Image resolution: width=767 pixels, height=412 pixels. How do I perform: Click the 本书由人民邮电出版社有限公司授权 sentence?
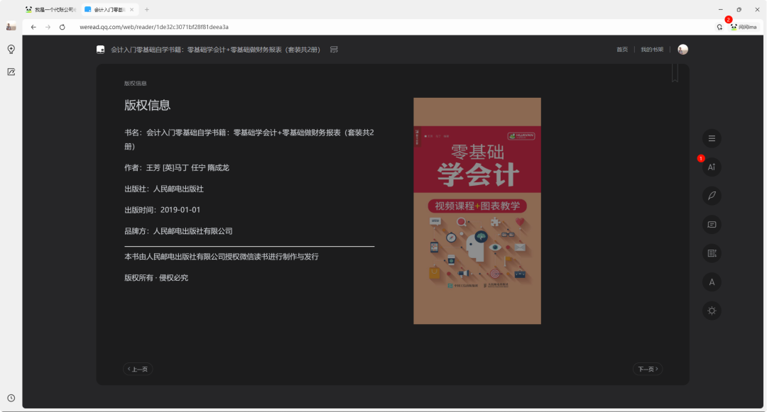pyautogui.click(x=222, y=256)
